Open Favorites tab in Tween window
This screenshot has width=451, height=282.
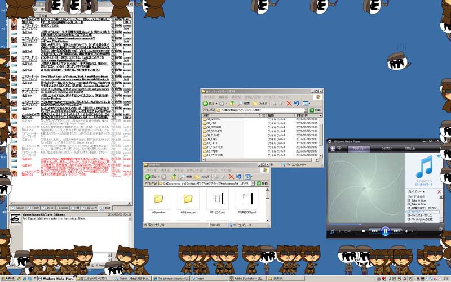click(x=63, y=208)
